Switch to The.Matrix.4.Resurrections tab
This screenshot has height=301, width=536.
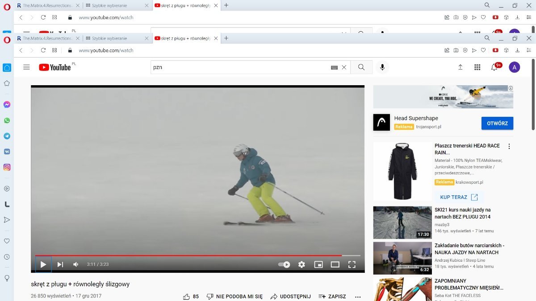(47, 38)
